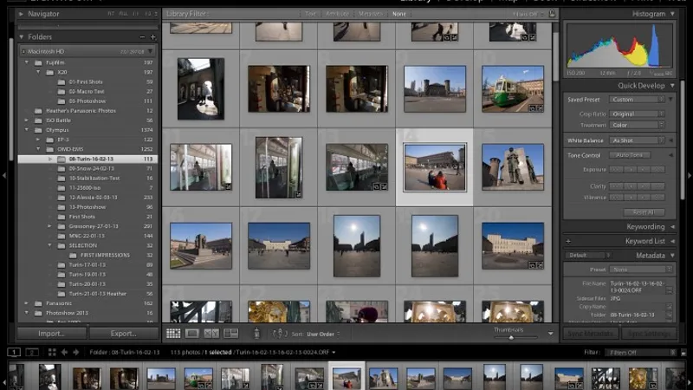Expand the Navigator panel
This screenshot has width=693, height=390.
(21, 14)
